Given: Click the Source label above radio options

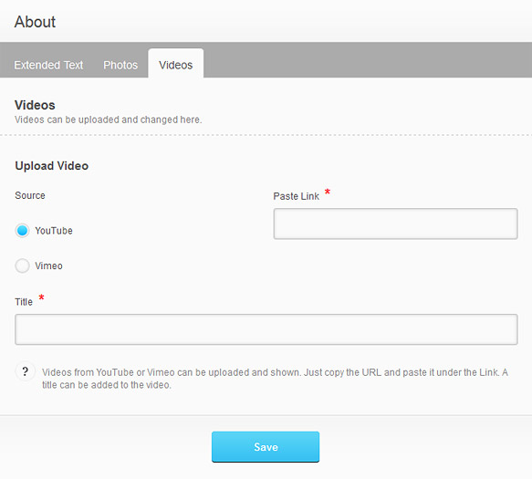Looking at the screenshot, I should coord(30,195).
